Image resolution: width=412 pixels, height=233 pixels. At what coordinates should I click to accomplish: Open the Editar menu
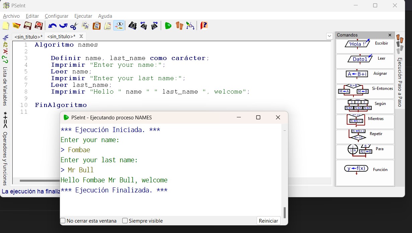coord(32,16)
